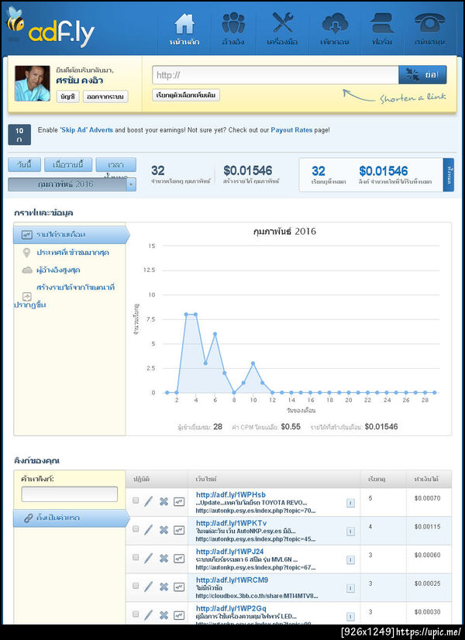Click the graph point at day 6
This screenshot has width=465, height=640.
coord(215,334)
